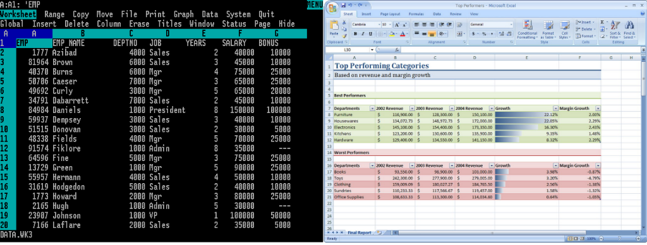
Task: Toggle Center alignment in Excel
Action: tap(424, 25)
